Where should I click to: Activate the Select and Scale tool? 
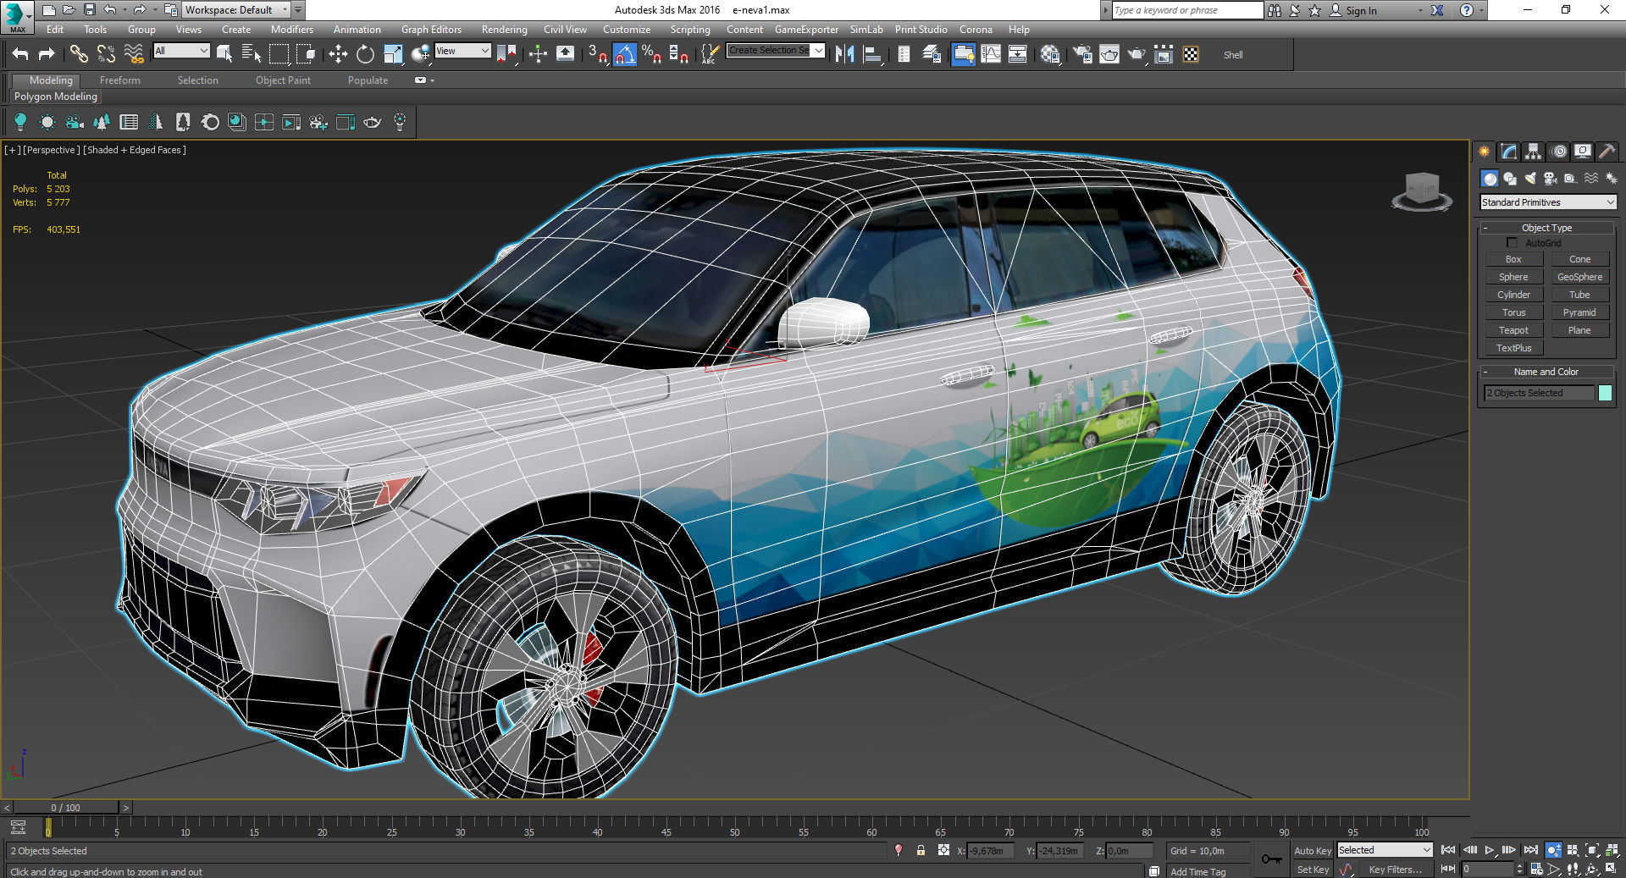[393, 54]
